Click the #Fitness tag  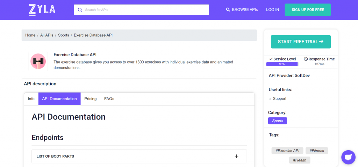click(317, 151)
